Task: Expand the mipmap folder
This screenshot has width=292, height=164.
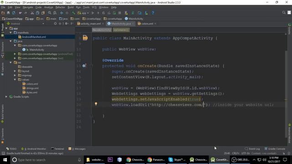Action: (15, 75)
